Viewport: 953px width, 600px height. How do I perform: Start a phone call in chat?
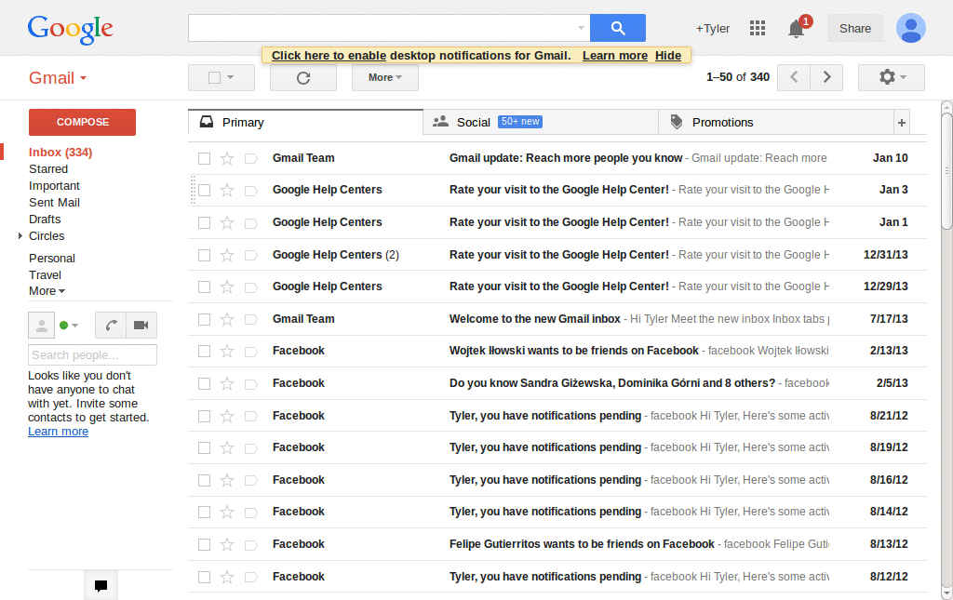(111, 325)
